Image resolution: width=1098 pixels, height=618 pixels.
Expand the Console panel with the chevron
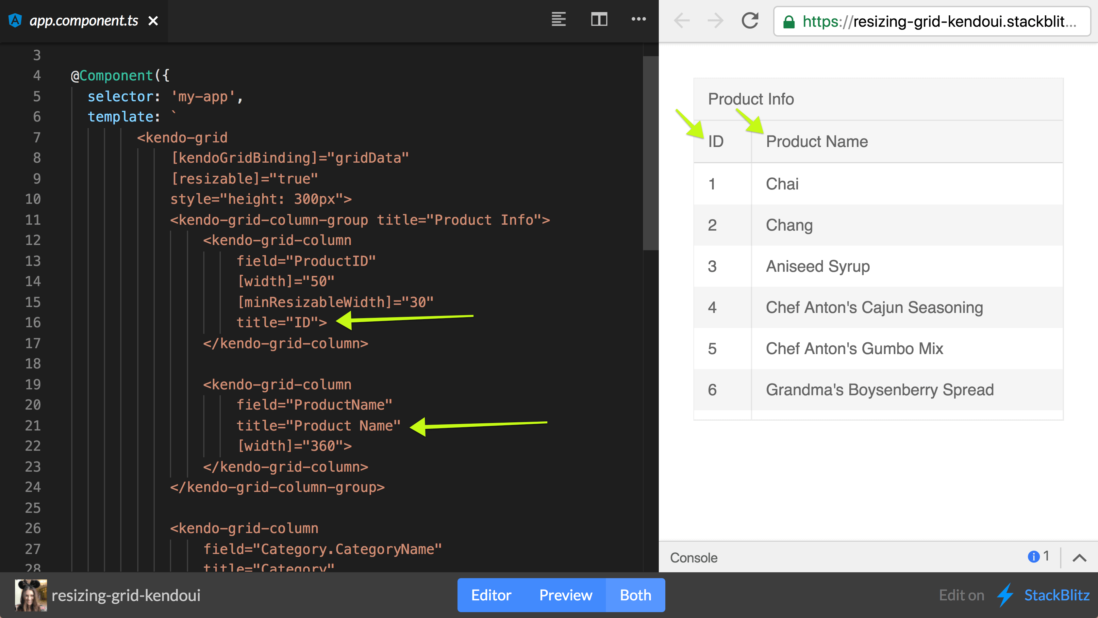[x=1079, y=557]
